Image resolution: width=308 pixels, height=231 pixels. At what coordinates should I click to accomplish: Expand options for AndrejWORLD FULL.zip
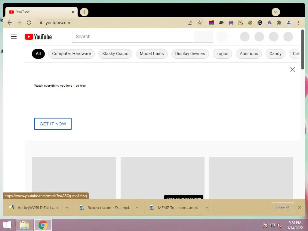pyautogui.click(x=67, y=208)
